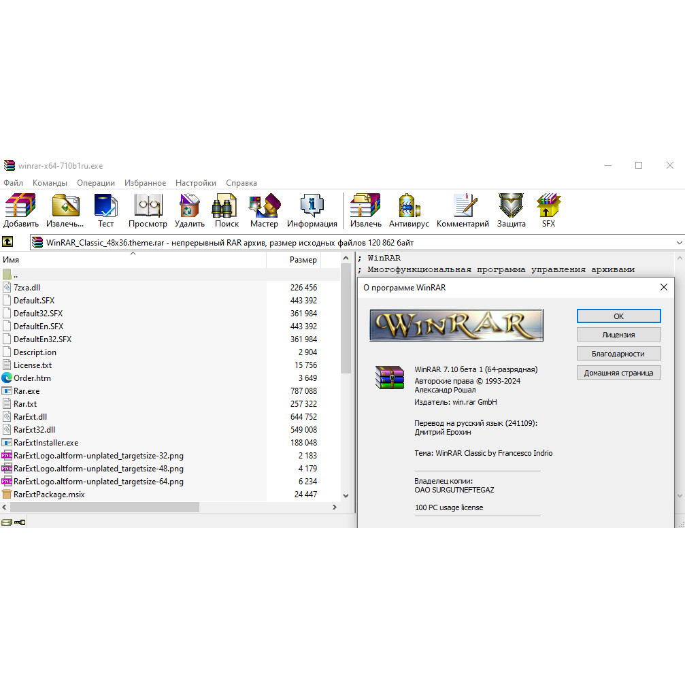685x685 pixels.
Task: Select the Default.SFX file row
Action: (169, 300)
